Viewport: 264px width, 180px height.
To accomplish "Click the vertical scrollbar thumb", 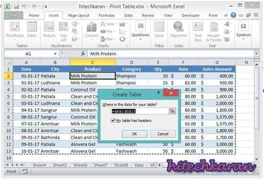I will click(257, 98).
